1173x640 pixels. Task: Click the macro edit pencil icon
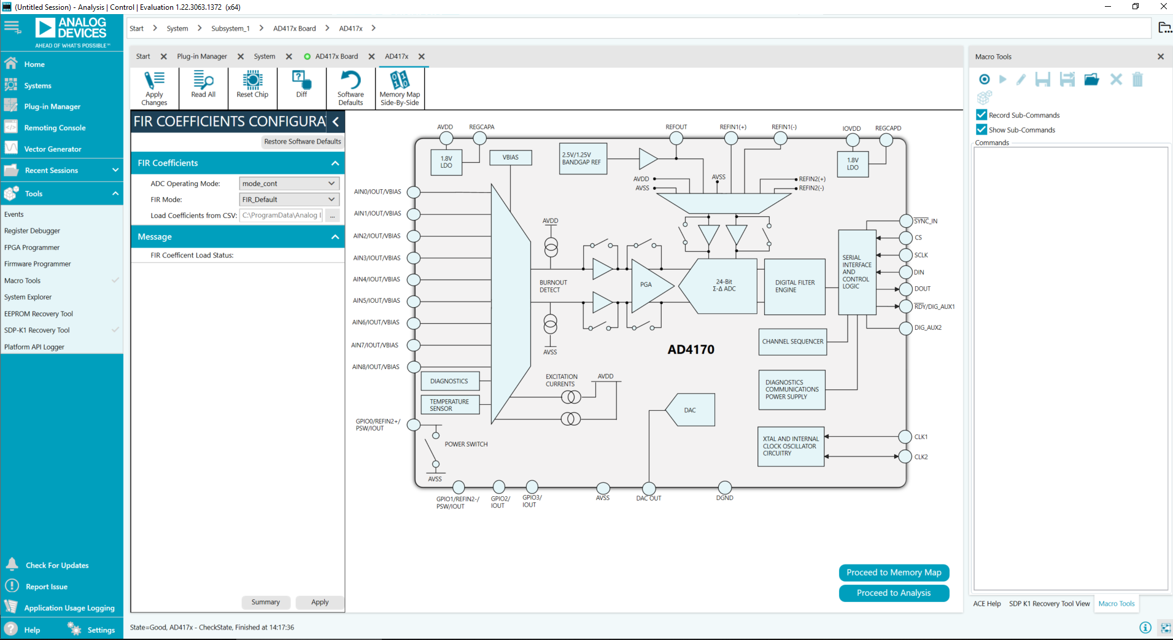(x=1021, y=79)
